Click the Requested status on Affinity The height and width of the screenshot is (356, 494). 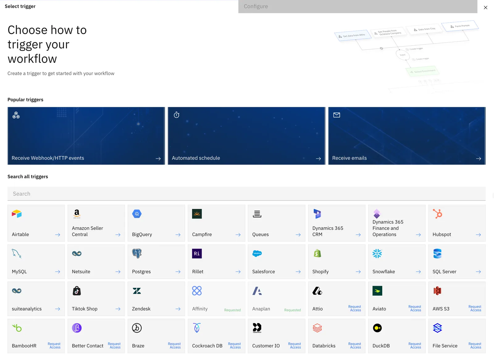coord(232,310)
